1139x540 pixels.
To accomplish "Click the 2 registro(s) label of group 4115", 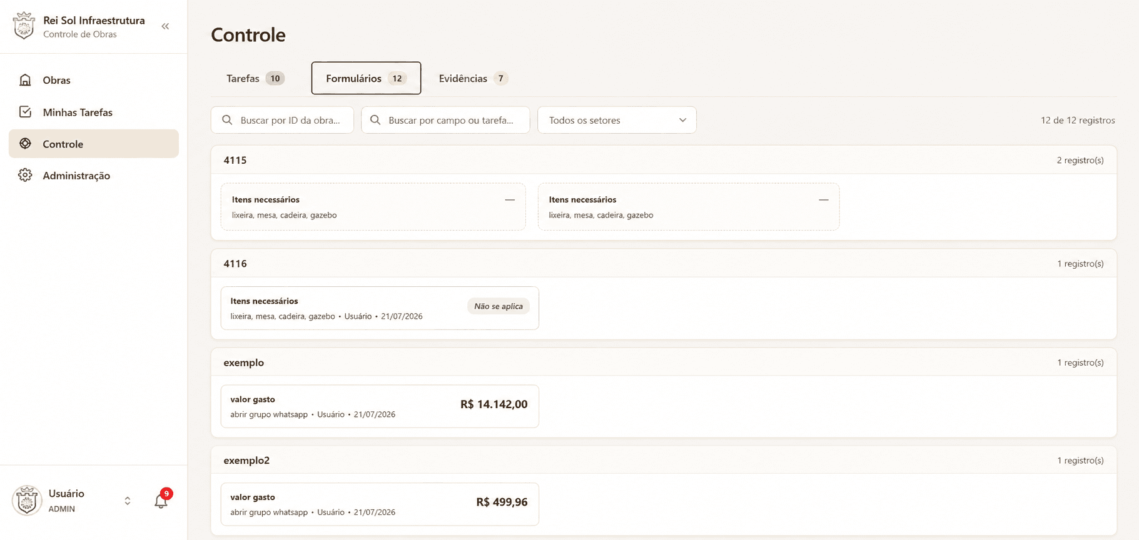I will pyautogui.click(x=1080, y=160).
